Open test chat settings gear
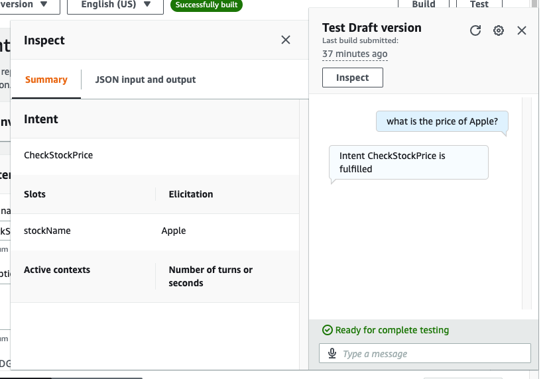This screenshot has height=379, width=549. click(498, 30)
